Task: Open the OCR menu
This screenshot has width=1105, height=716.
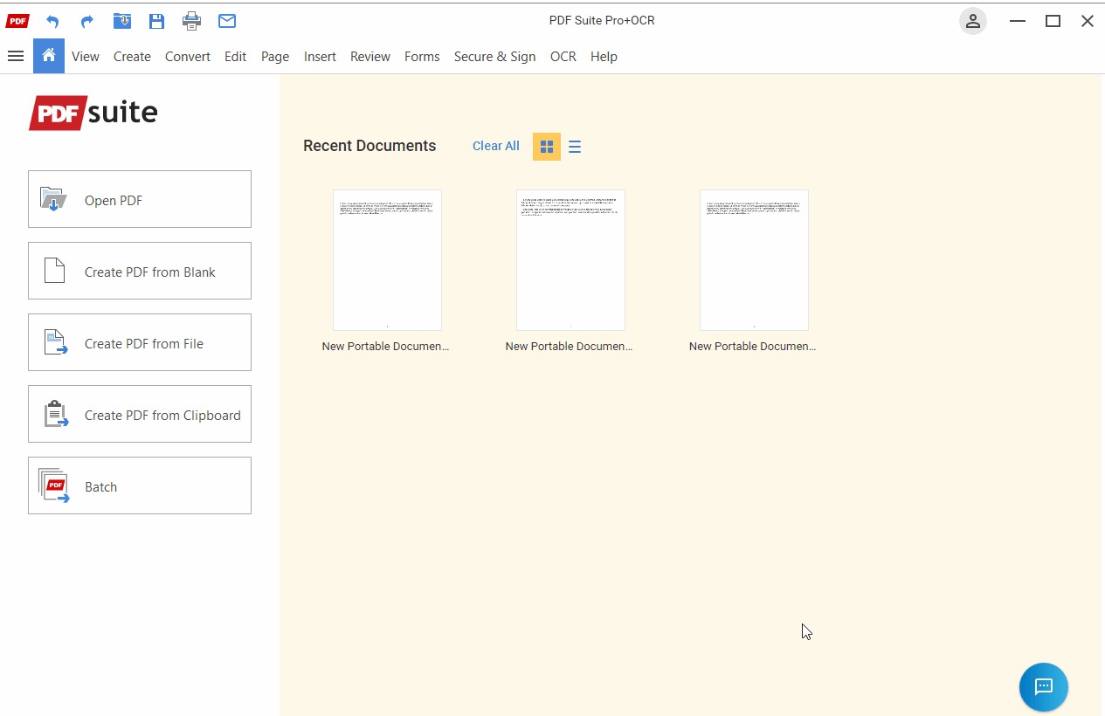Action: coord(563,57)
